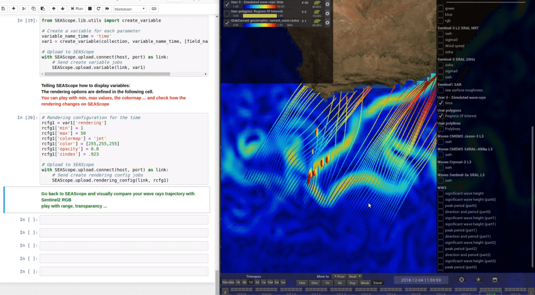Screen dimensions: 535x295
Task: Restart kernel with circular arrow icon
Action: coord(98,9)
